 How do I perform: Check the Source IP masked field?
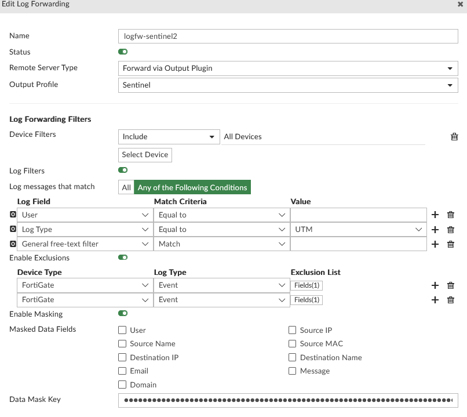pos(293,330)
